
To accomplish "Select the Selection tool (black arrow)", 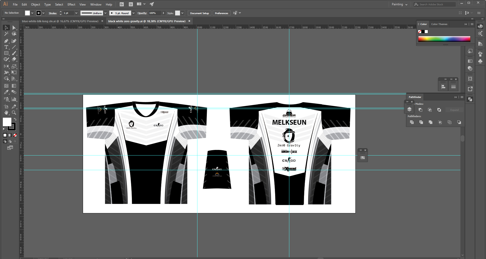I will 6,28.
